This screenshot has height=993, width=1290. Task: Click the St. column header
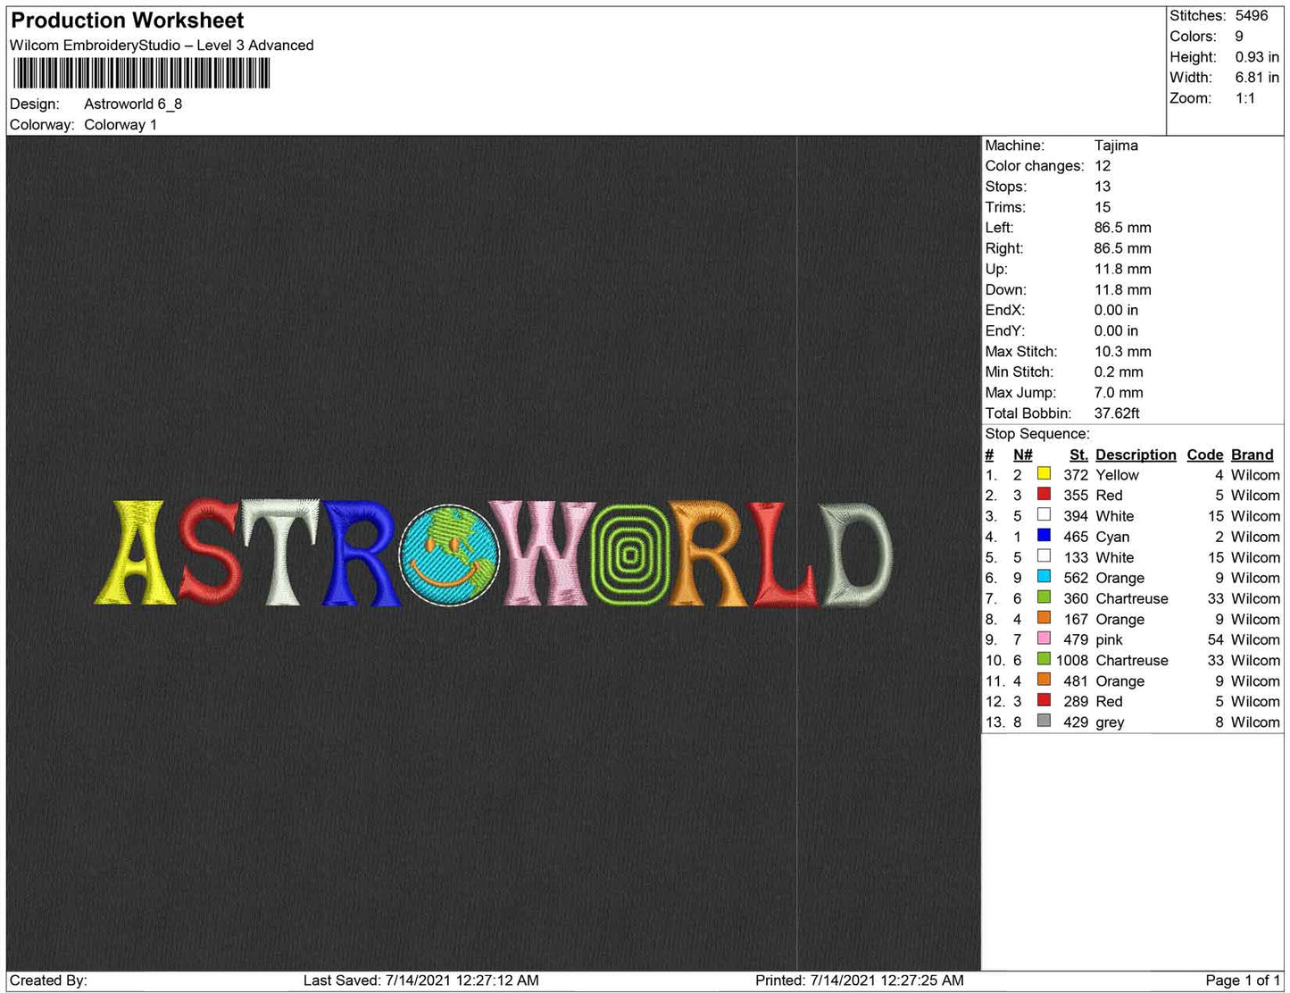tap(1078, 455)
